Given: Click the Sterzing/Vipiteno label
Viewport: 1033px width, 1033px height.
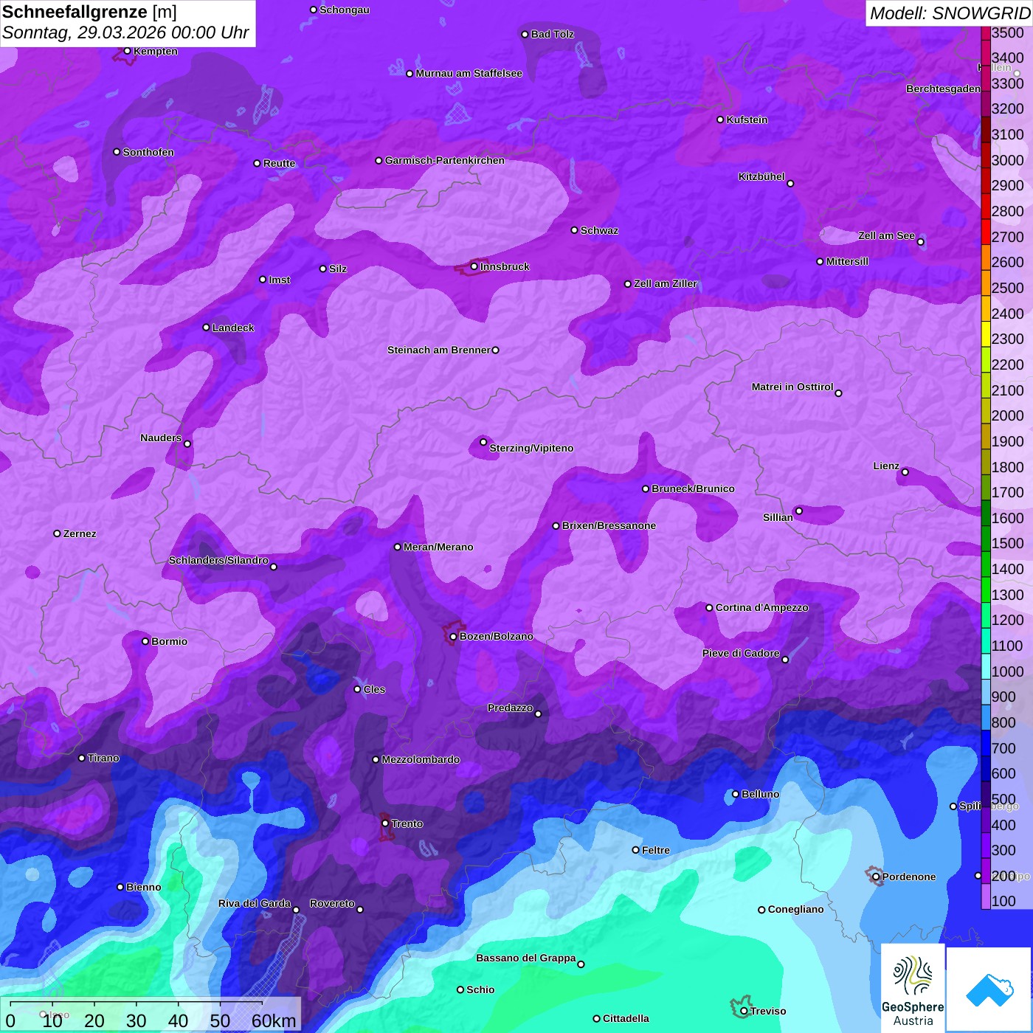Looking at the screenshot, I should 531,448.
